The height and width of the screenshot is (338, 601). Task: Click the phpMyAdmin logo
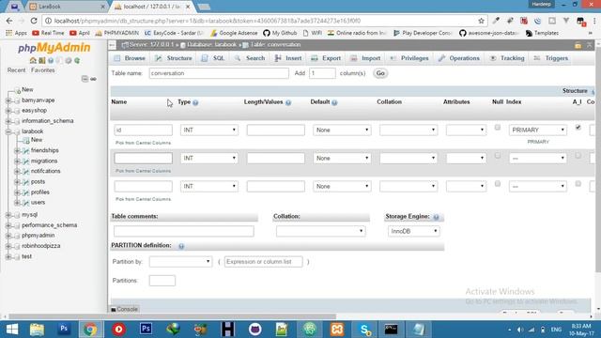click(54, 48)
